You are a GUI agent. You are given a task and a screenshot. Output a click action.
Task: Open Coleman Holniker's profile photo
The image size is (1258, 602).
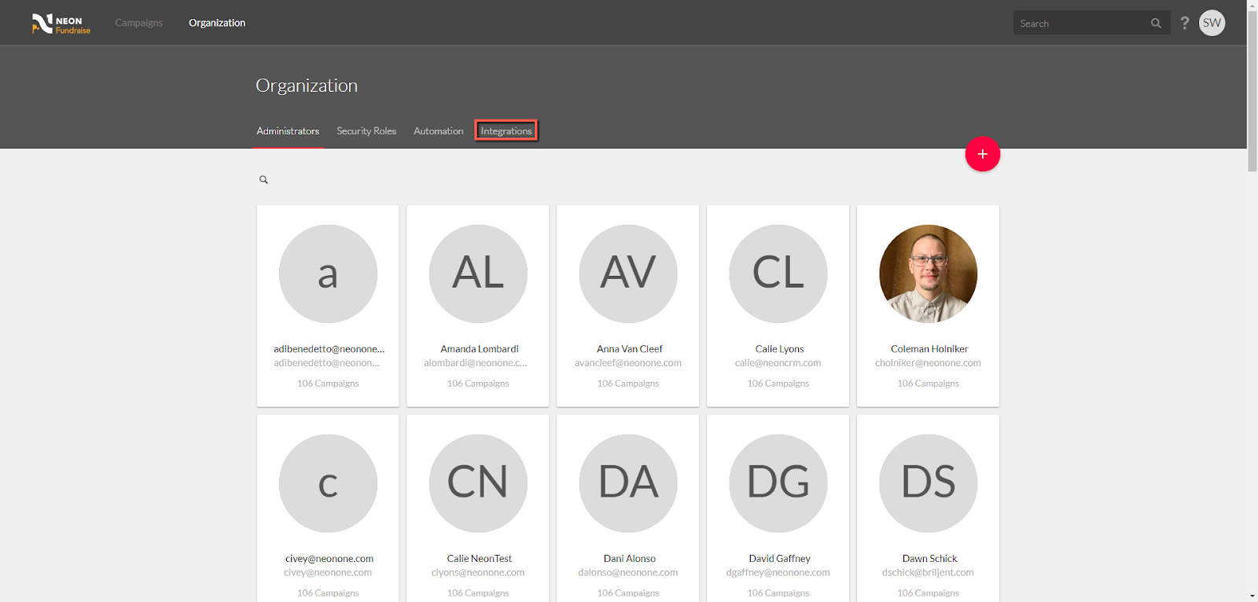tap(929, 273)
